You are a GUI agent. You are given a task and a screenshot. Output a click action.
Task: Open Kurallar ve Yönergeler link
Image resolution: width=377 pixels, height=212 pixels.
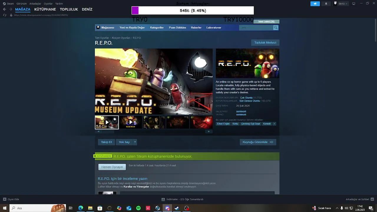136,187
